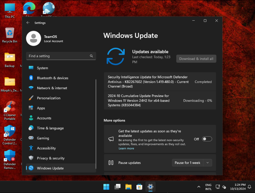Viewport: 255px width, 193px height.
Task: Enable get latest updates toggle
Action: tap(207, 139)
